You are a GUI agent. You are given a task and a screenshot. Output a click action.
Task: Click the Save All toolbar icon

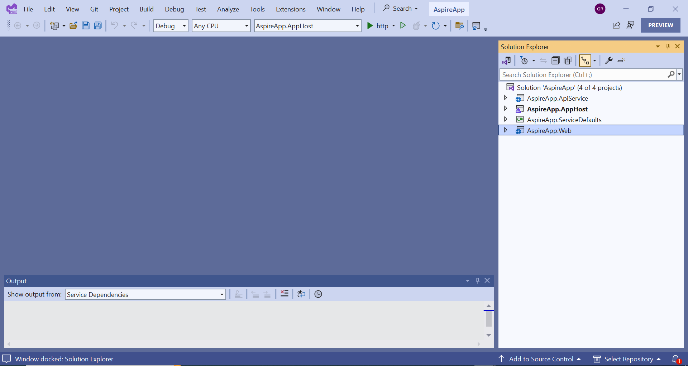point(97,25)
